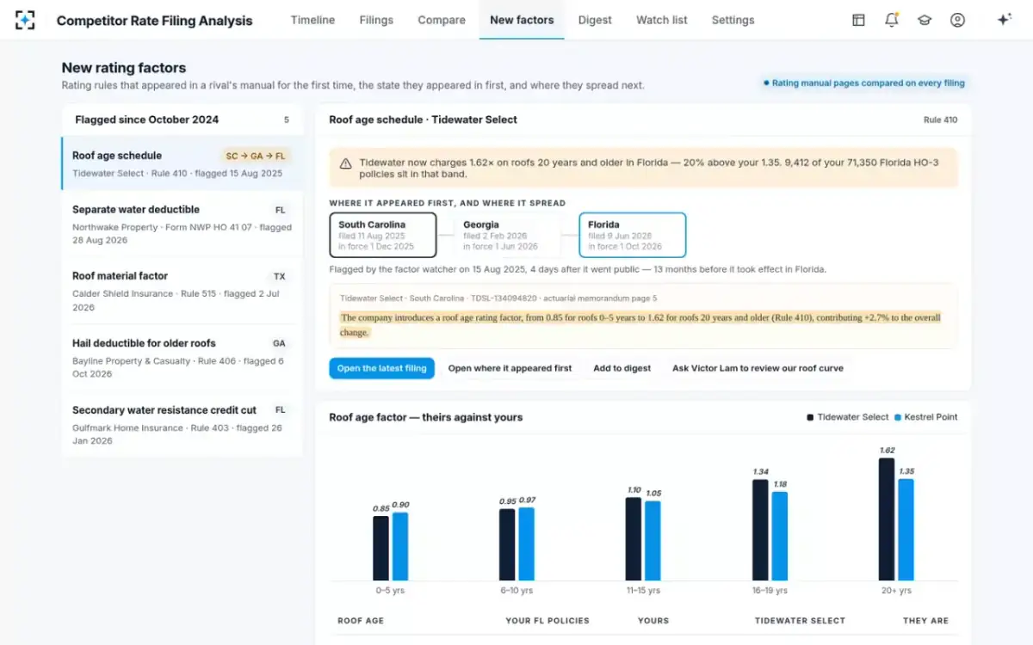The height and width of the screenshot is (645, 1033).
Task: Open the Watch list tab
Action: coord(662,20)
